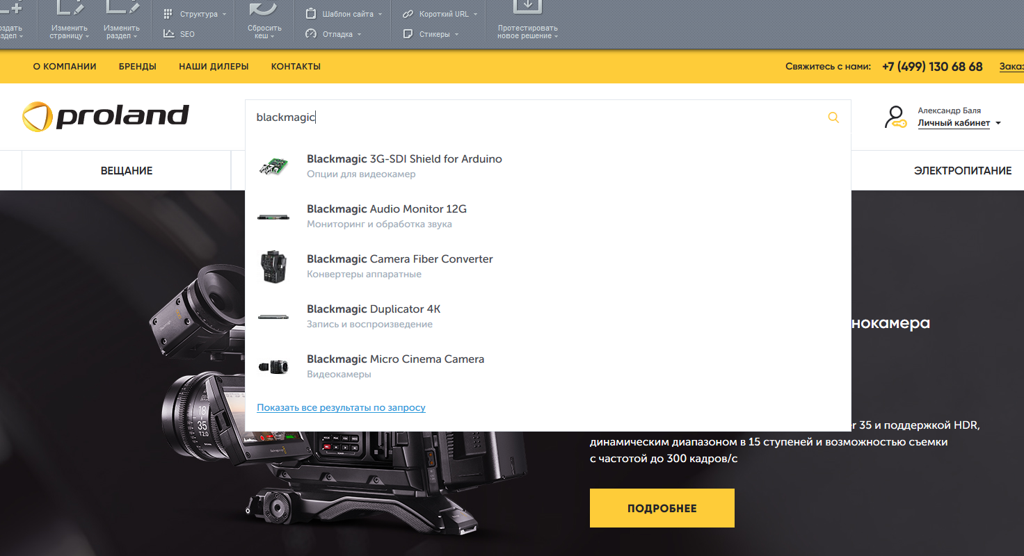
Task: Click the user account key icon
Action: (895, 117)
